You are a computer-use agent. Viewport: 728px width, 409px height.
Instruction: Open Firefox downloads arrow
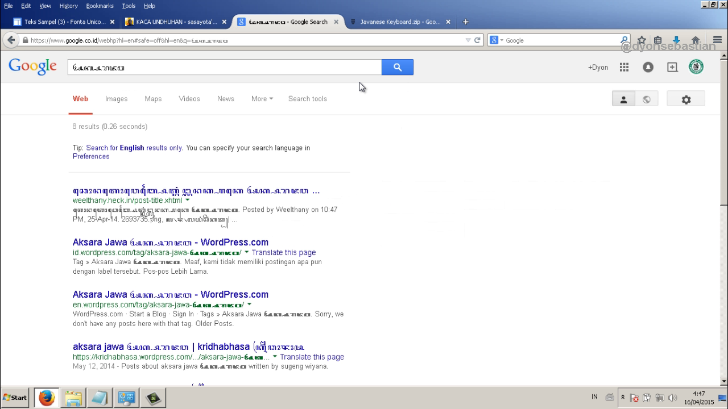[x=677, y=40]
